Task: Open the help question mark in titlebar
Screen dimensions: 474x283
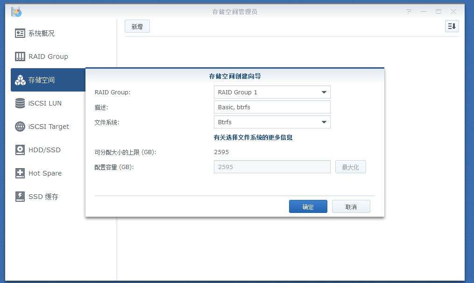Action: [408, 11]
